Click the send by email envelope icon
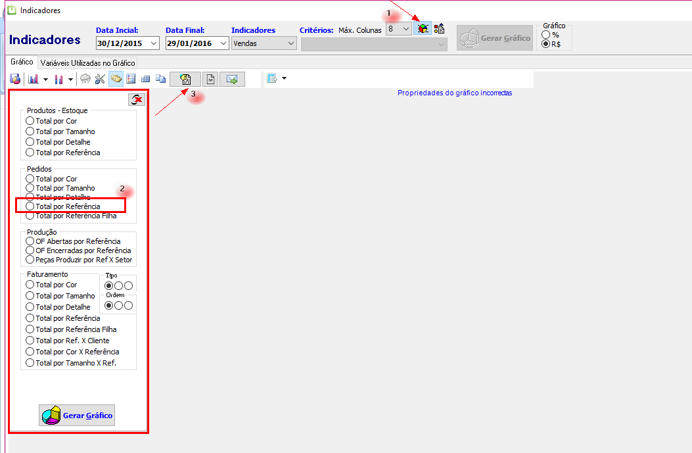 pyautogui.click(x=232, y=79)
